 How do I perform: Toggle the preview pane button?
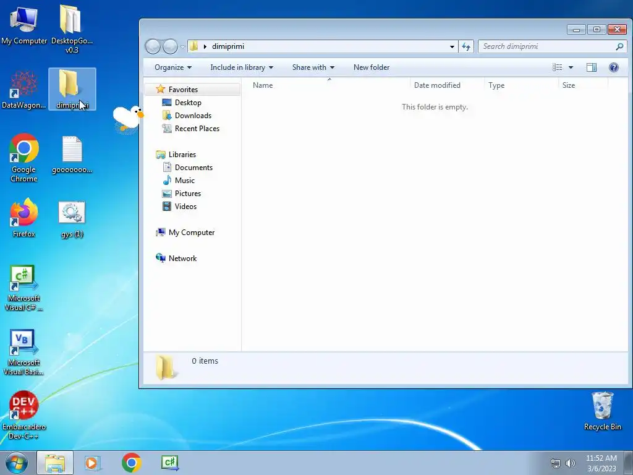(592, 67)
